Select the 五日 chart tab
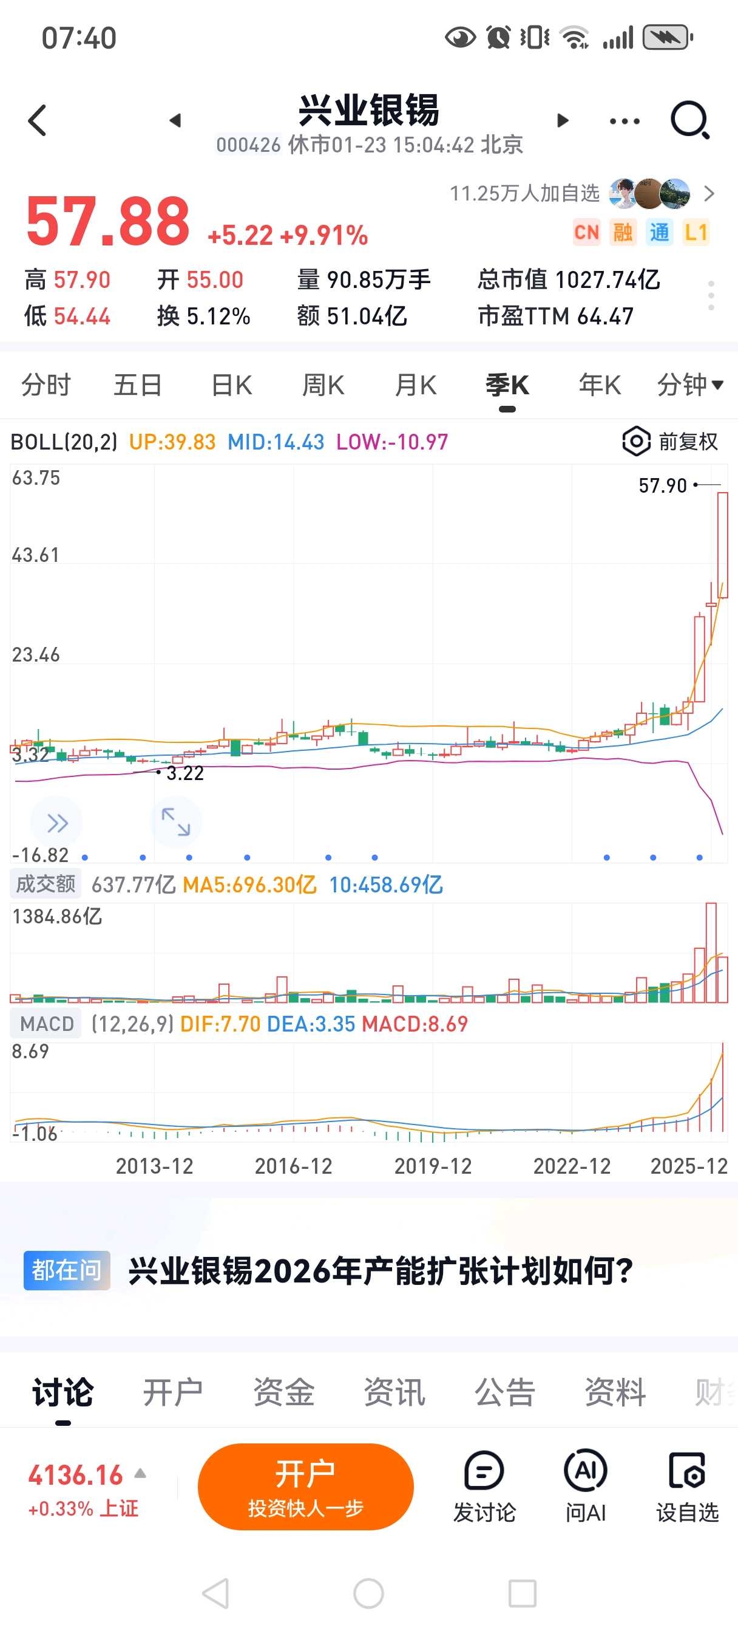The image size is (738, 1633). click(138, 385)
